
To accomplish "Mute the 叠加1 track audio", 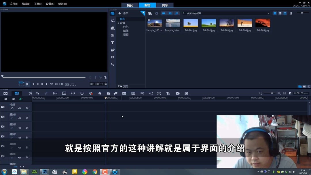I will [x=19, y=118].
